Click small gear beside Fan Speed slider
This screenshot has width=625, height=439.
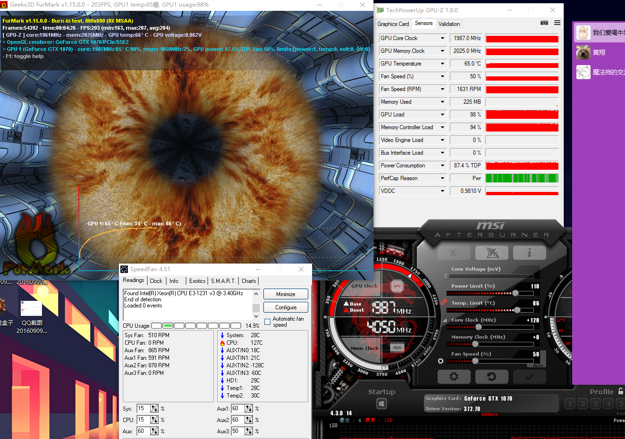[x=440, y=361]
